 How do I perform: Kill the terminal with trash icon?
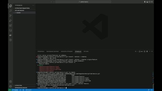tap(147, 51)
